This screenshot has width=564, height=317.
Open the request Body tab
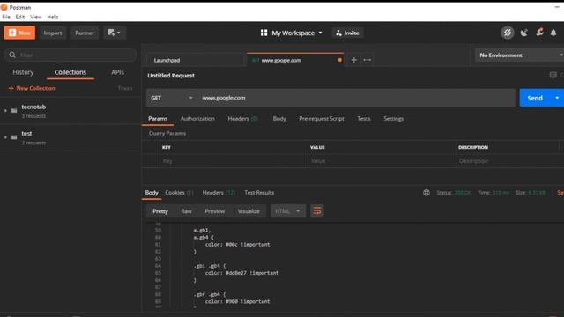coord(279,119)
